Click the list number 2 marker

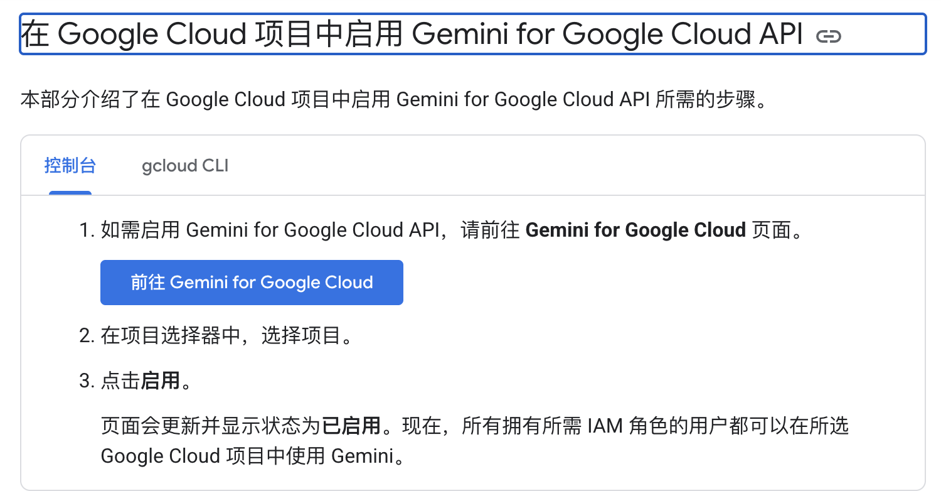click(x=87, y=337)
